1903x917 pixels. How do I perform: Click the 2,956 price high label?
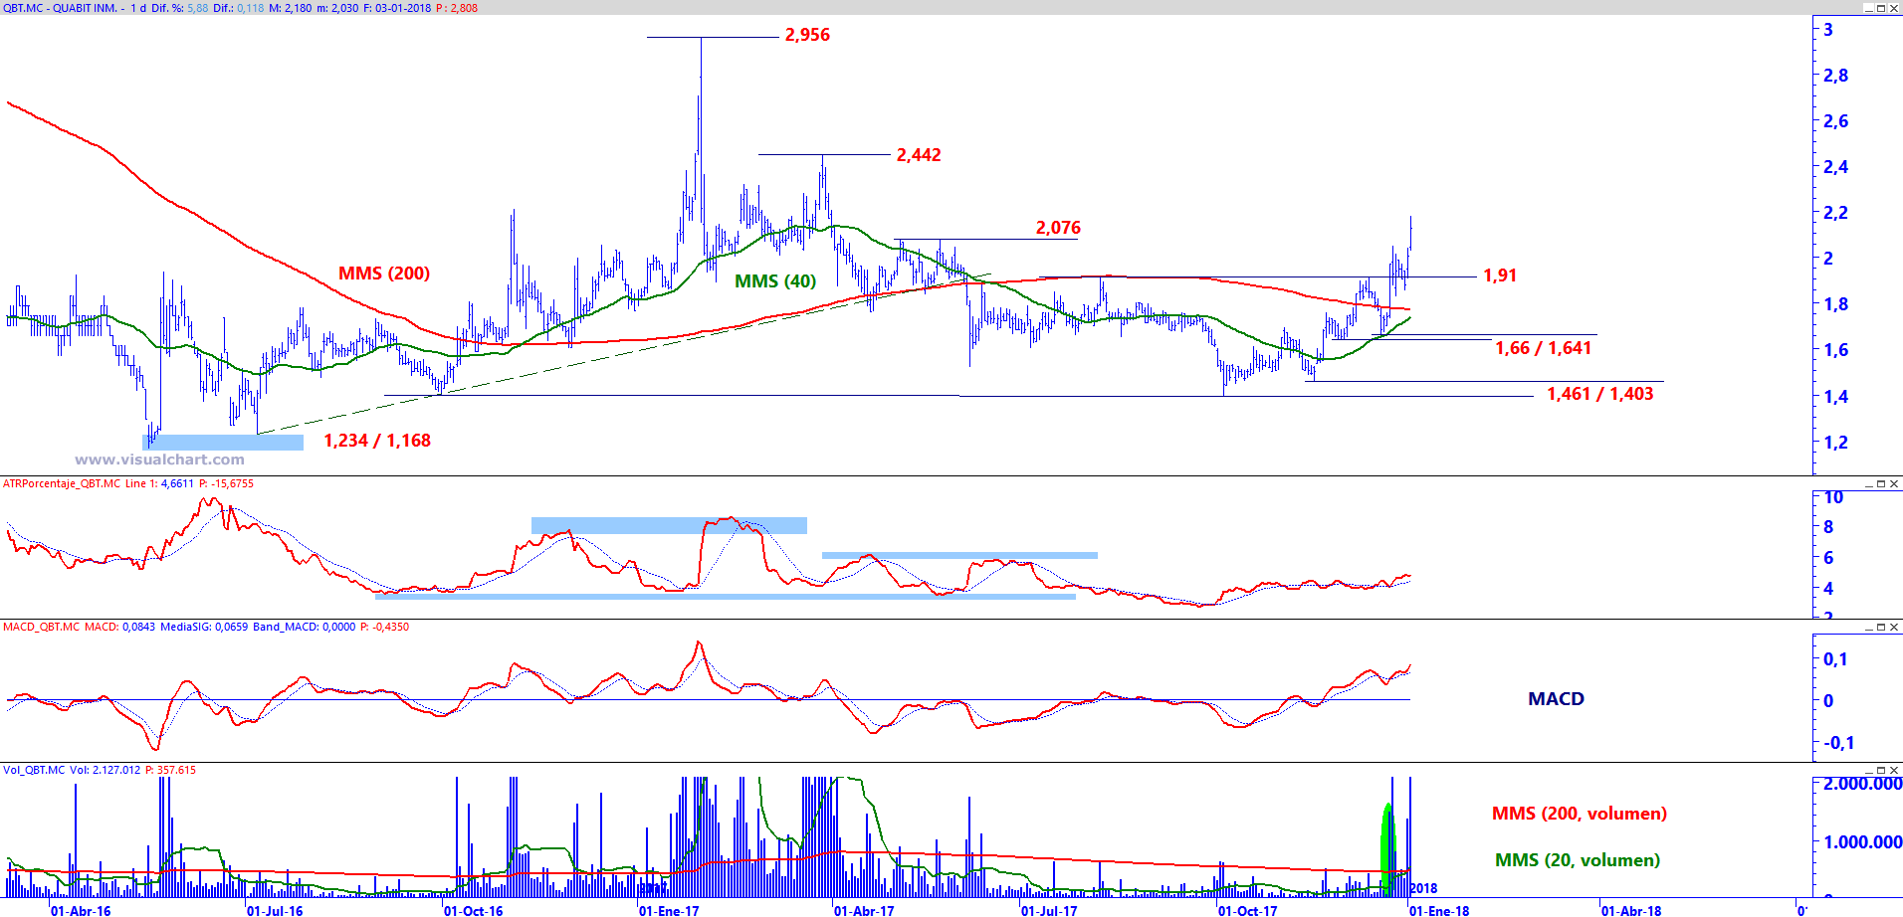tap(807, 35)
